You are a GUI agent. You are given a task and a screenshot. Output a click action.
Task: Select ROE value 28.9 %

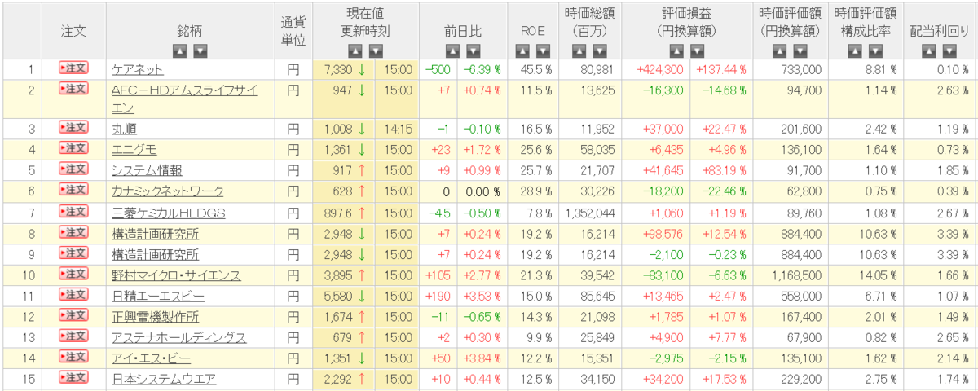tap(535, 191)
